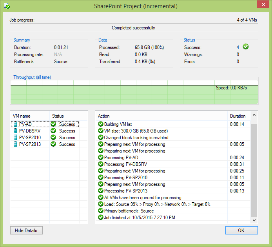Image resolution: width=272 pixels, height=247 pixels.
Task: Click the Bottleneck value Source in Summary
Action: 60,62
